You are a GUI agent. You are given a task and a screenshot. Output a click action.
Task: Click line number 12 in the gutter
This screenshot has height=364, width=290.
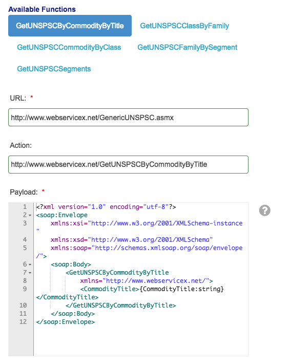23,322
